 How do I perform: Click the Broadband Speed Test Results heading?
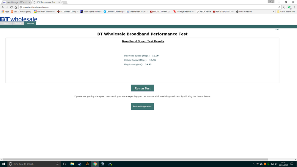143,41
